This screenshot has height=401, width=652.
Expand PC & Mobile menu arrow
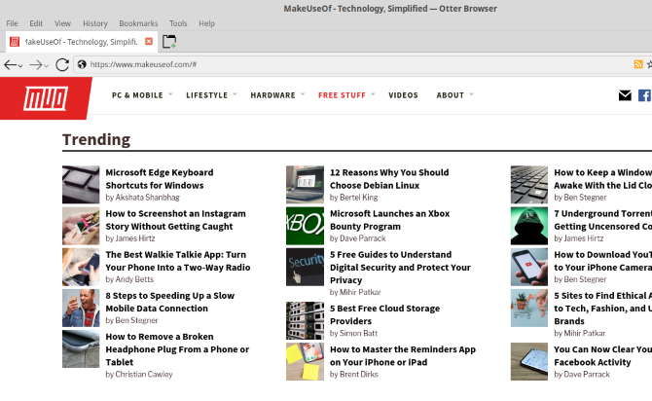(170, 94)
